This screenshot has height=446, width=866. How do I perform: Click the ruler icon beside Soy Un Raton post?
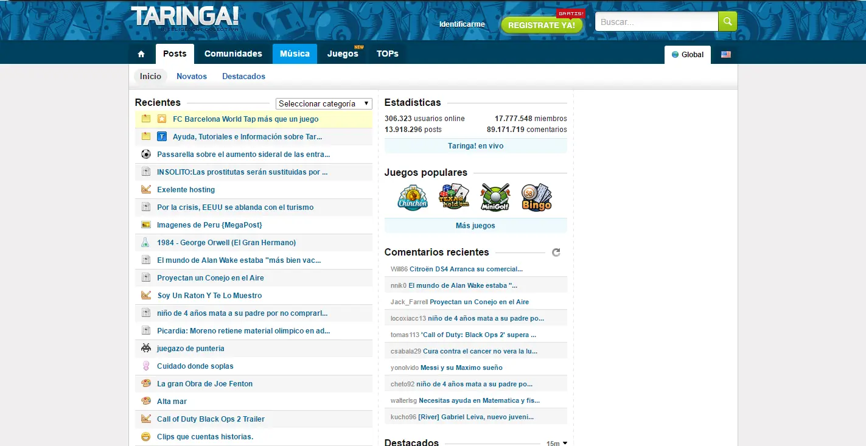pos(146,295)
